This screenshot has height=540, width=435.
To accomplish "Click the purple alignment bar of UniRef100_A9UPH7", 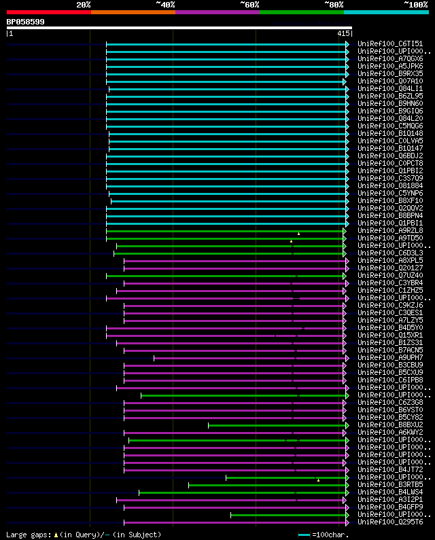I will (250, 359).
